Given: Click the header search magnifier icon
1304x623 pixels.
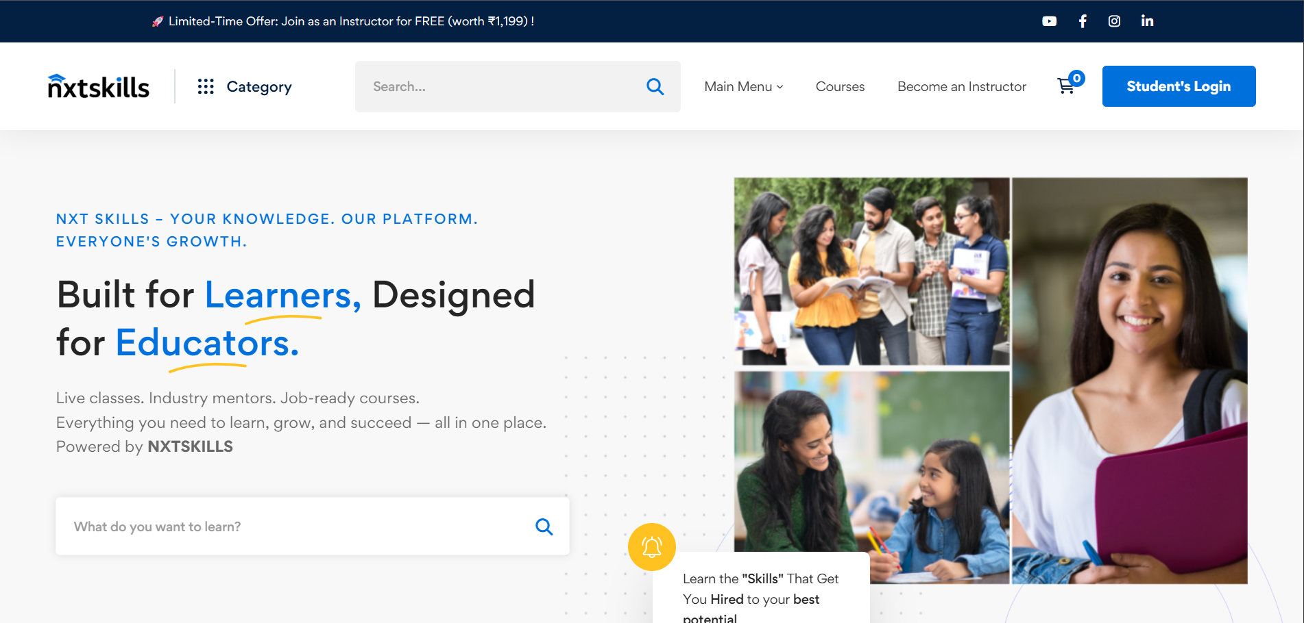Looking at the screenshot, I should (x=655, y=86).
